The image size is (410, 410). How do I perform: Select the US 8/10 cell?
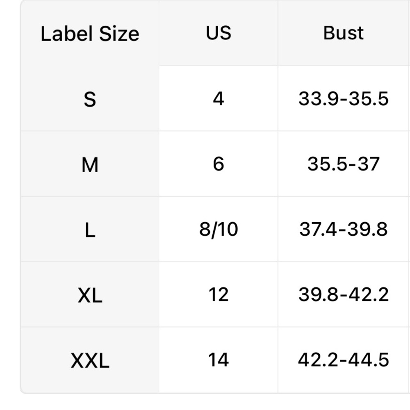pos(219,229)
